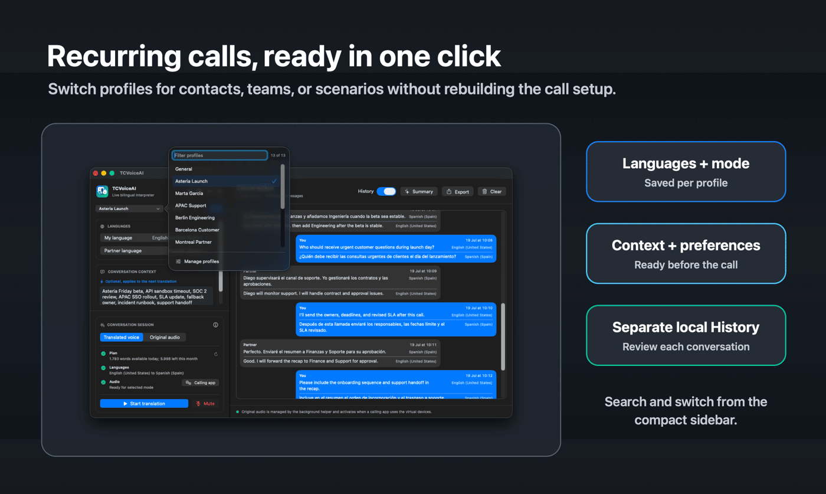Click the conversation context text box
This screenshot has width=826, height=494.
(x=156, y=296)
